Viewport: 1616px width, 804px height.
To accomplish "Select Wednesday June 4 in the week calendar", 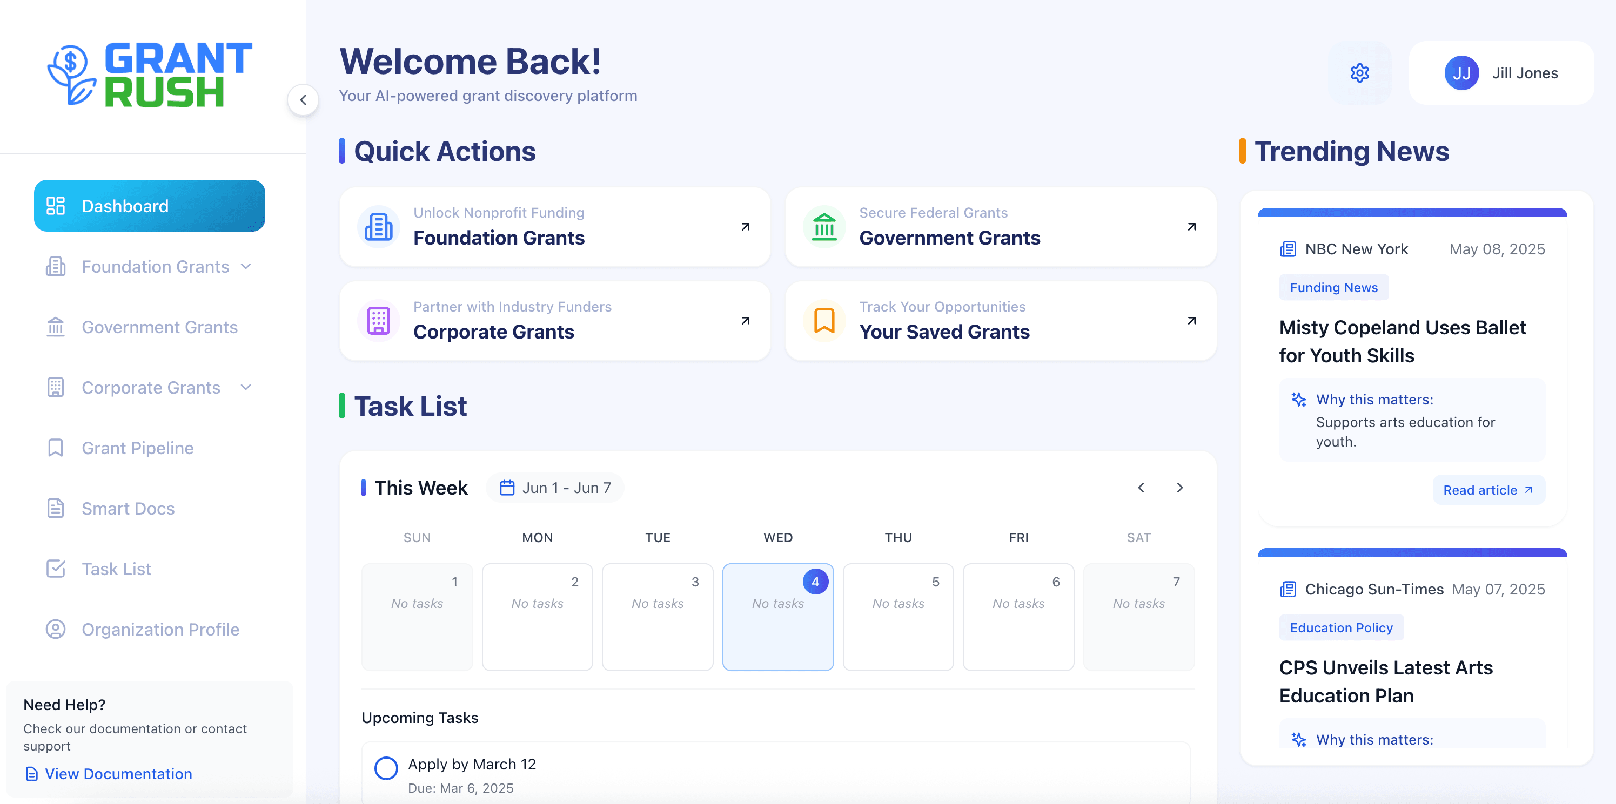I will click(778, 617).
